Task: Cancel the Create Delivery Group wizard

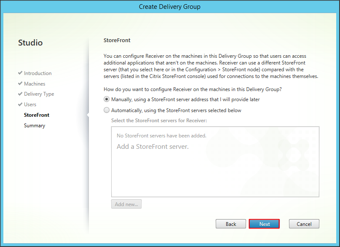Action: coord(304,224)
